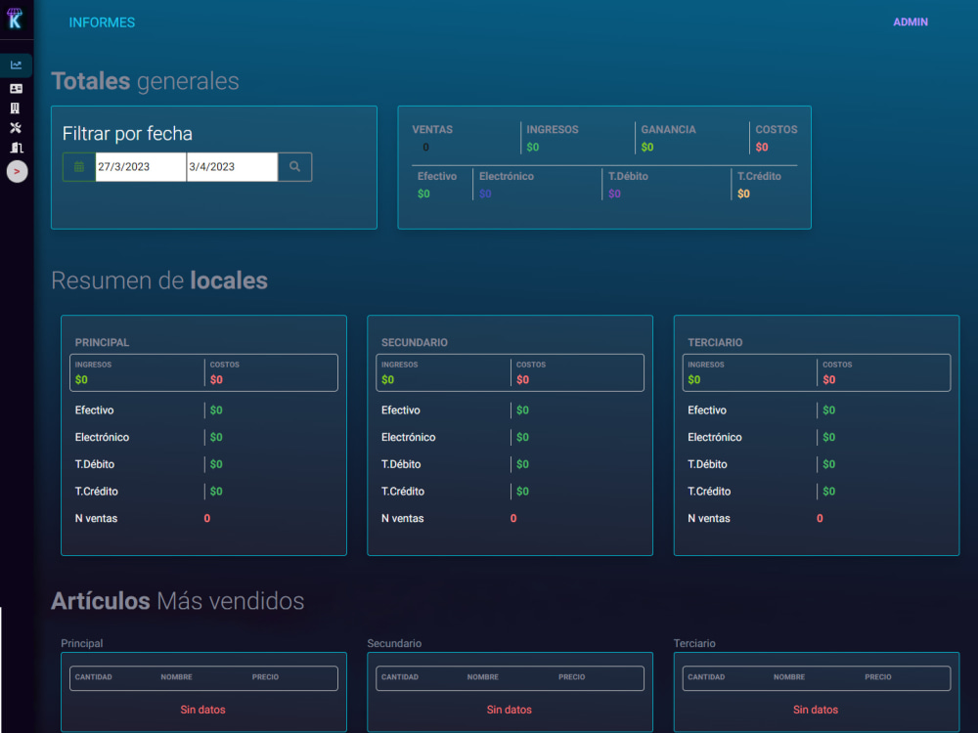Click the search magnifier button for date filter
978x733 pixels.
click(x=294, y=167)
